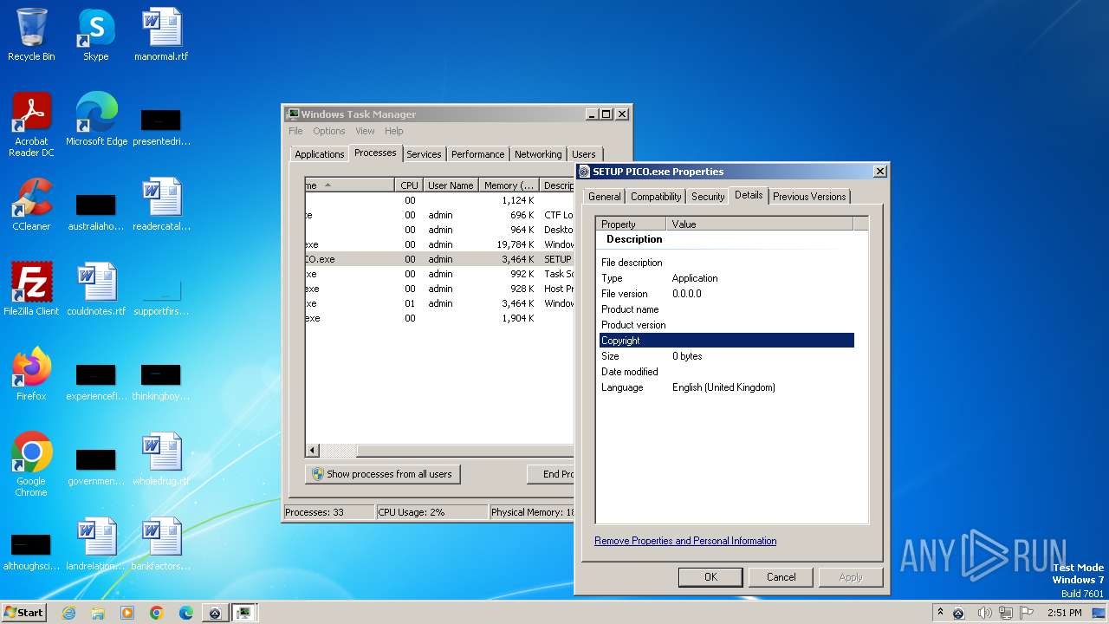1109x624 pixels.
Task: Launch Microsoft Edge desktop shortcut
Action: 96,120
